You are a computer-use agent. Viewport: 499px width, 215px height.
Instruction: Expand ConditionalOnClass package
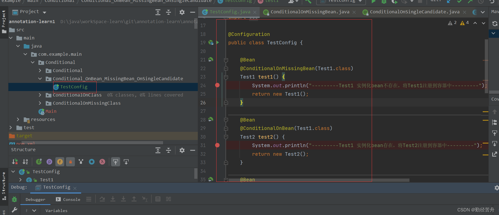pos(40,95)
